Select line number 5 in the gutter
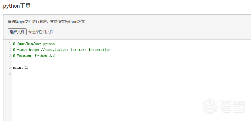The width and height of the screenshot is (251, 121). 10,68
